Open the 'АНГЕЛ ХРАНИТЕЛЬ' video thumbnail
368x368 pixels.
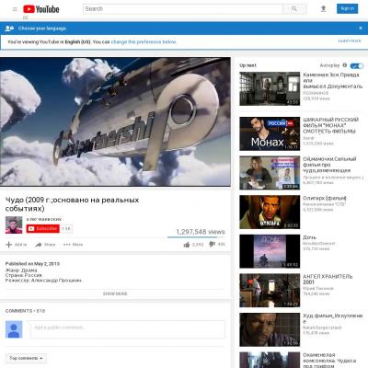270,291
